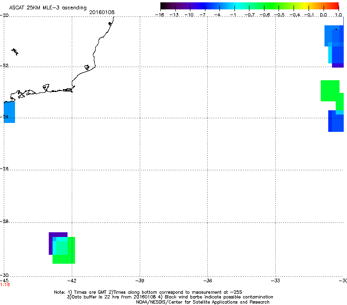Click the color bar label '-13'
347x305 pixels.
click(174, 15)
